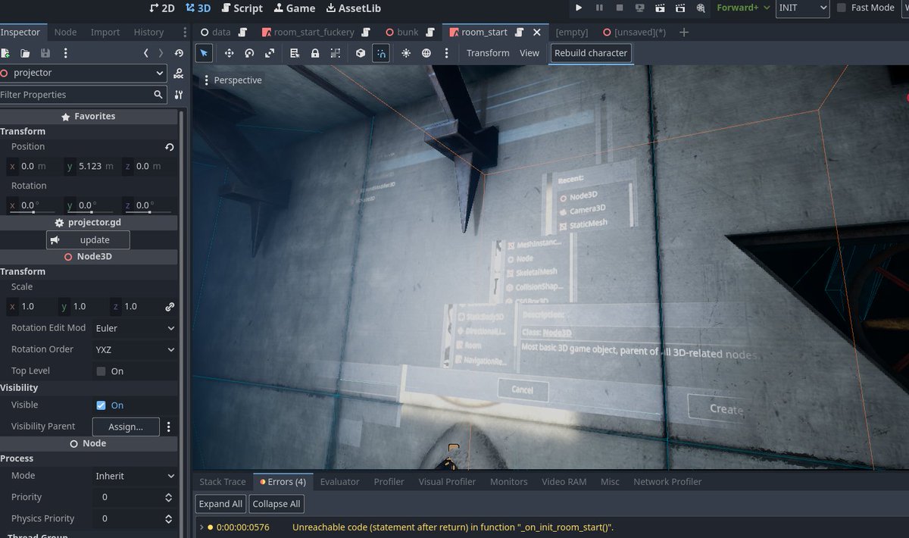Create a new resource in Inspector
The height and width of the screenshot is (538, 909).
[6, 53]
